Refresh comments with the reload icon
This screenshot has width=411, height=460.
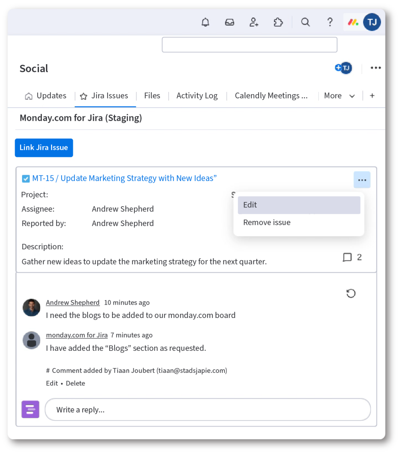351,293
